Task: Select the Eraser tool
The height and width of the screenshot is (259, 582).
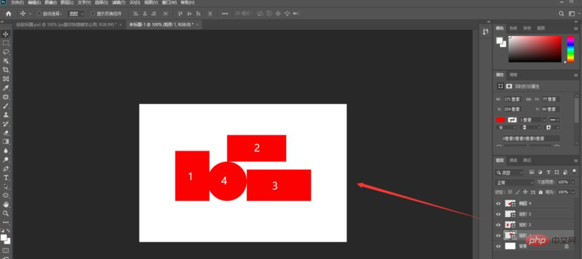Action: point(6,133)
